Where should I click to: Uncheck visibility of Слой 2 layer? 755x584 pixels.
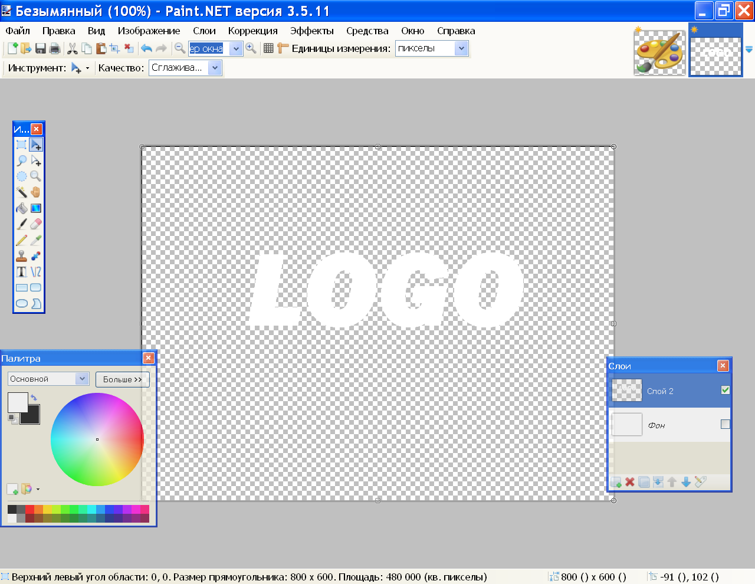(726, 390)
